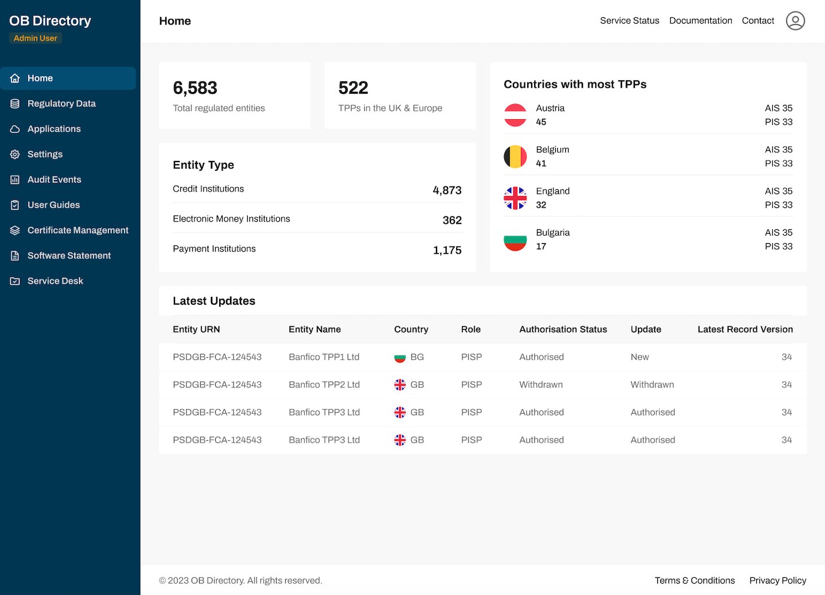The image size is (825, 595).
Task: Navigate to Service Desk
Action: coord(68,281)
